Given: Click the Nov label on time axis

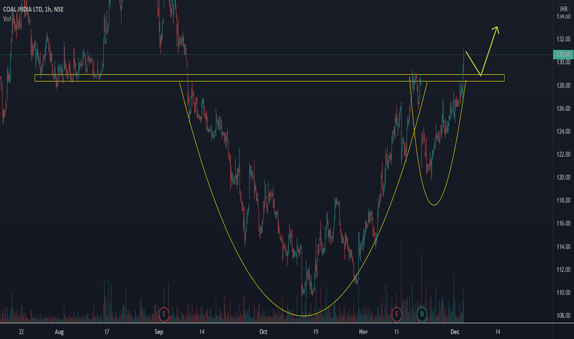Looking at the screenshot, I should click(x=363, y=332).
